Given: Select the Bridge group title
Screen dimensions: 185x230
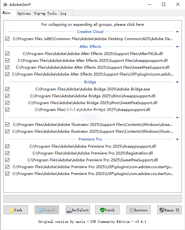Looking at the screenshot, I should (90, 82).
